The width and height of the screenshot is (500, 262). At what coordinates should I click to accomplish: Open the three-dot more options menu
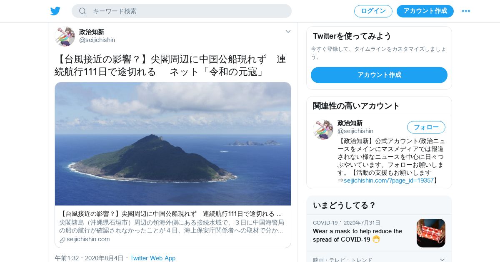click(x=466, y=11)
